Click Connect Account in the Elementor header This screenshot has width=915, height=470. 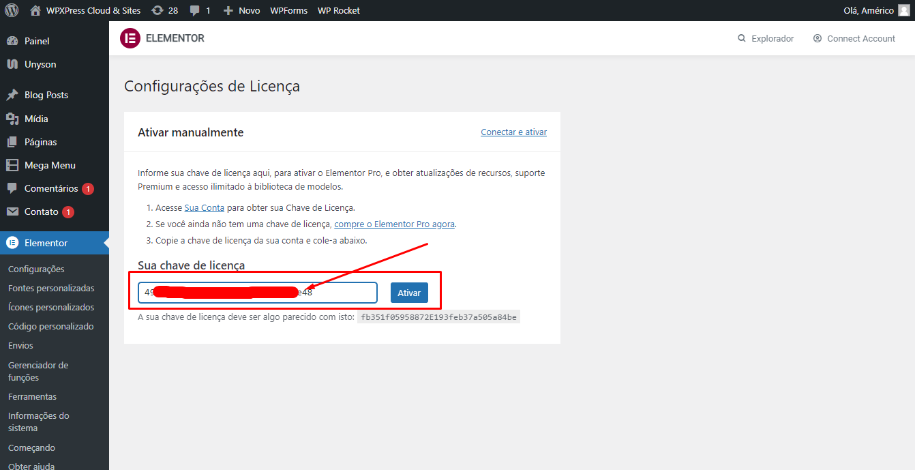click(861, 39)
